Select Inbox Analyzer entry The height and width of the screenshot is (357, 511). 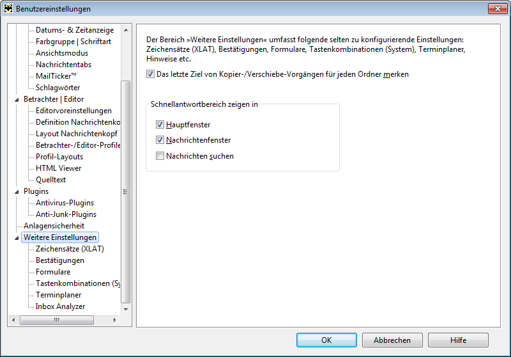pyautogui.click(x=60, y=306)
